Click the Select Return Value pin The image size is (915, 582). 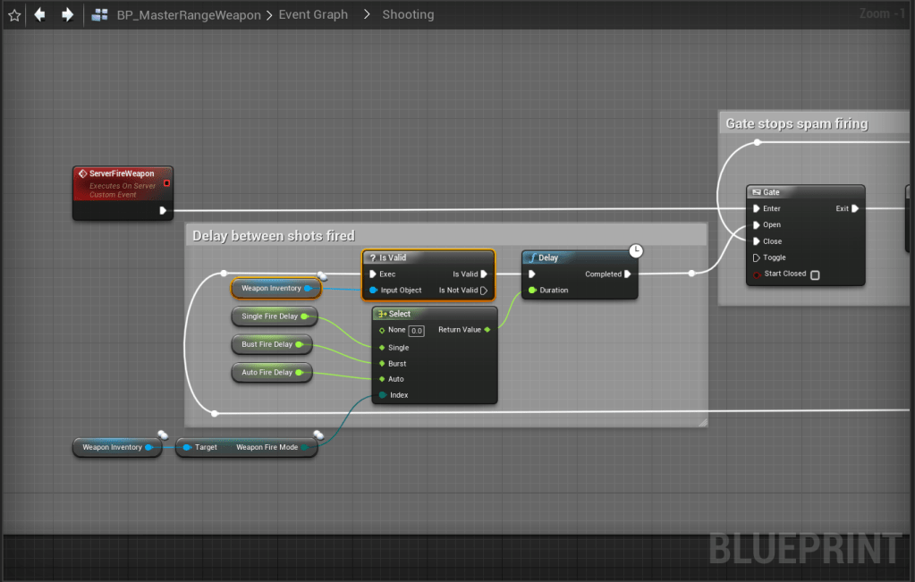(x=487, y=330)
